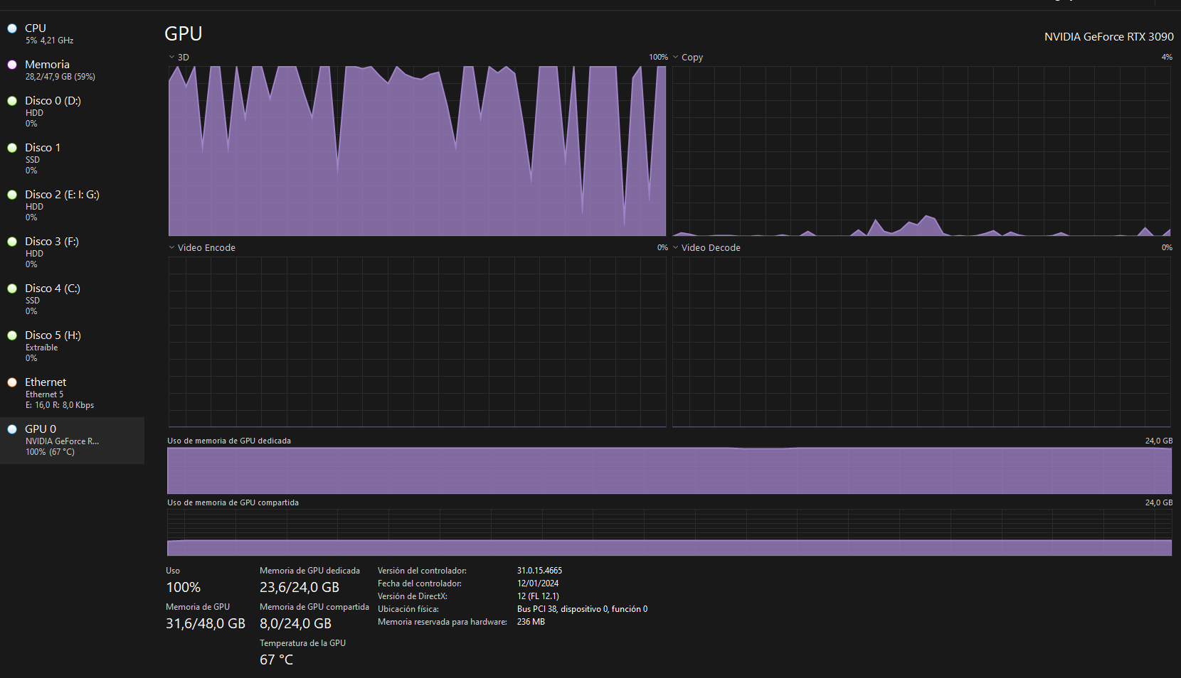Click the Disco 5 (H:) circle icon

point(12,335)
